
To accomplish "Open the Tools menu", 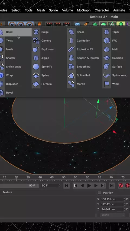I will pos(29,10).
